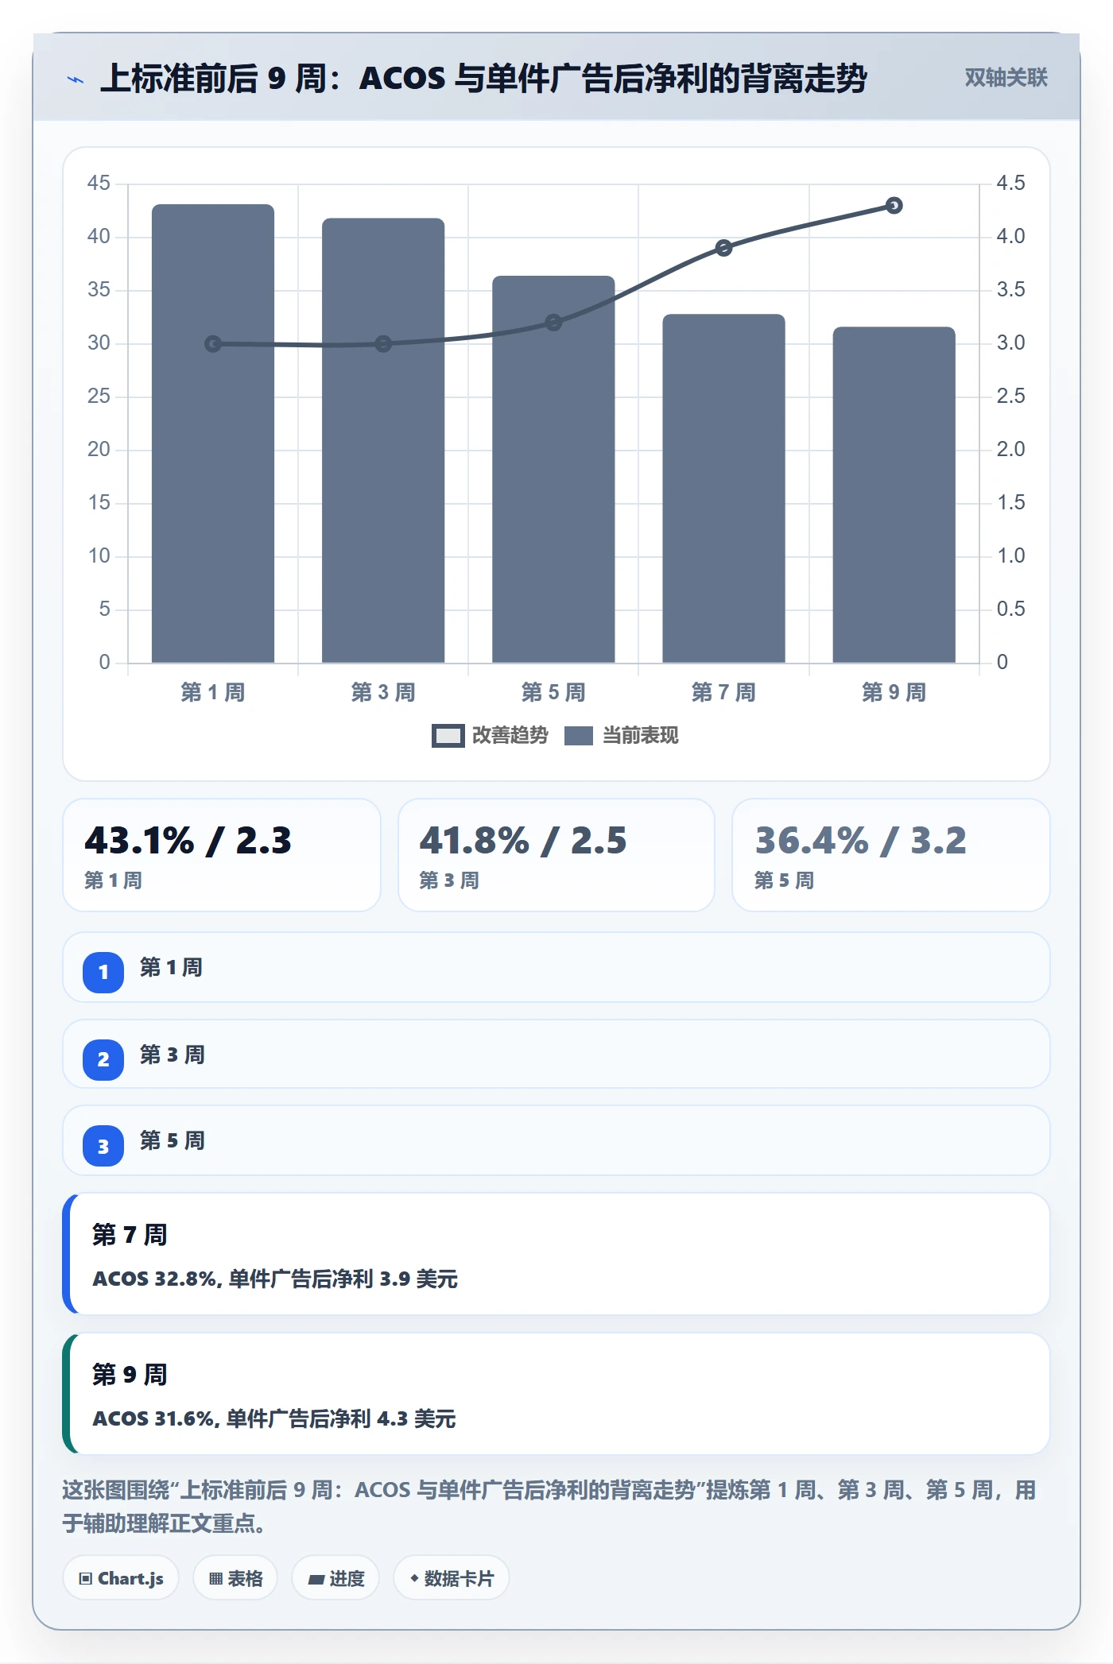Click the lightning bolt icon in header

pyautogui.click(x=76, y=79)
